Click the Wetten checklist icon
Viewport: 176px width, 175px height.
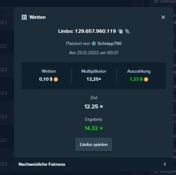pos(24,17)
